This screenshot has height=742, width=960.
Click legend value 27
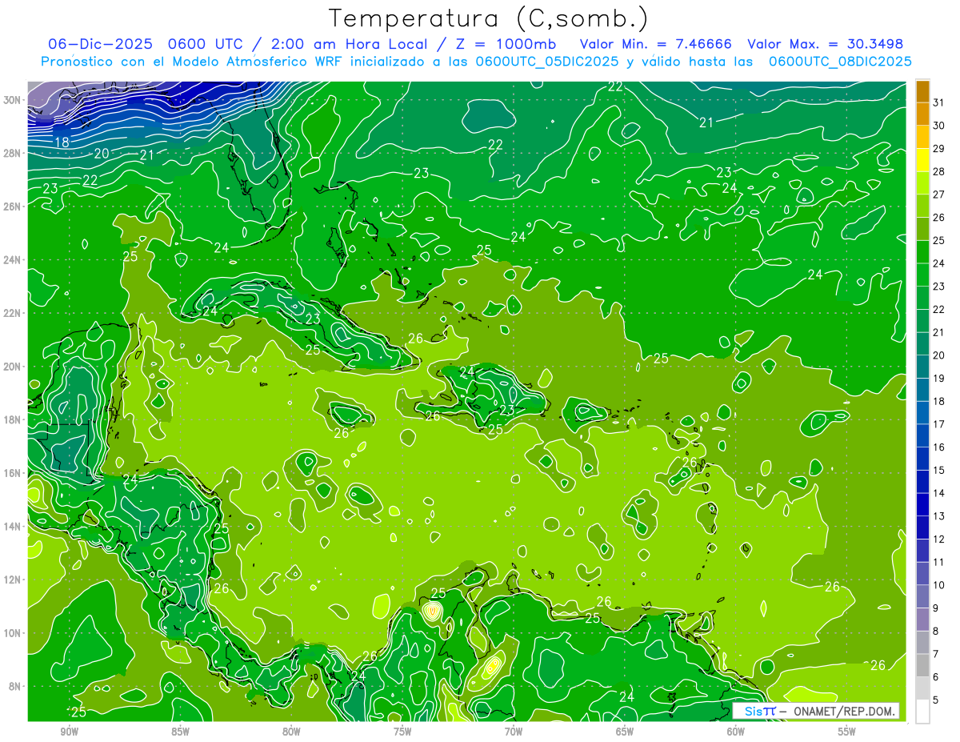939,194
